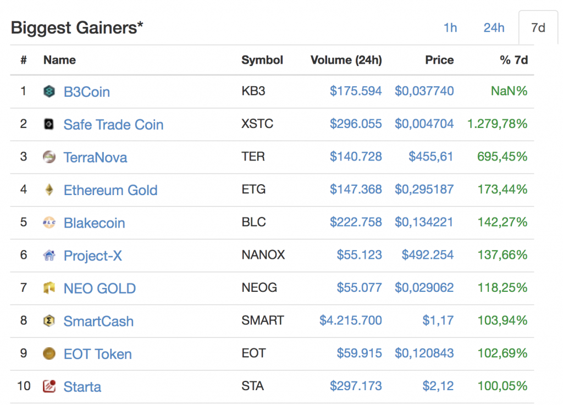Click the TerraNova coin icon
Screen dimensions: 563x405
pyautogui.click(x=48, y=157)
